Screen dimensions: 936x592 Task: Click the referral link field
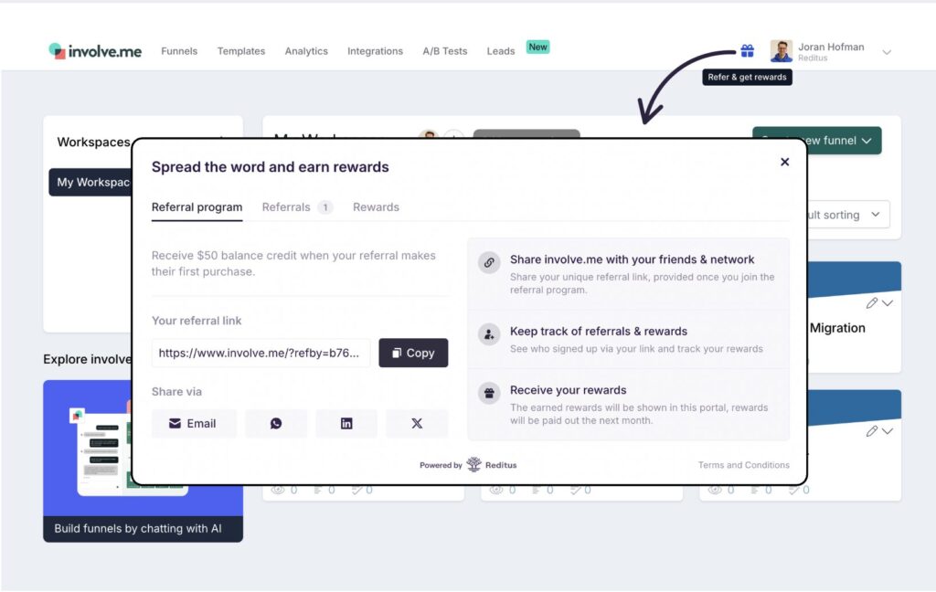click(261, 353)
